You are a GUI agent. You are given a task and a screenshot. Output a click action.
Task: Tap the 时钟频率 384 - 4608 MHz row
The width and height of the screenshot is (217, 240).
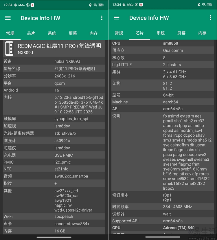(x=163, y=207)
